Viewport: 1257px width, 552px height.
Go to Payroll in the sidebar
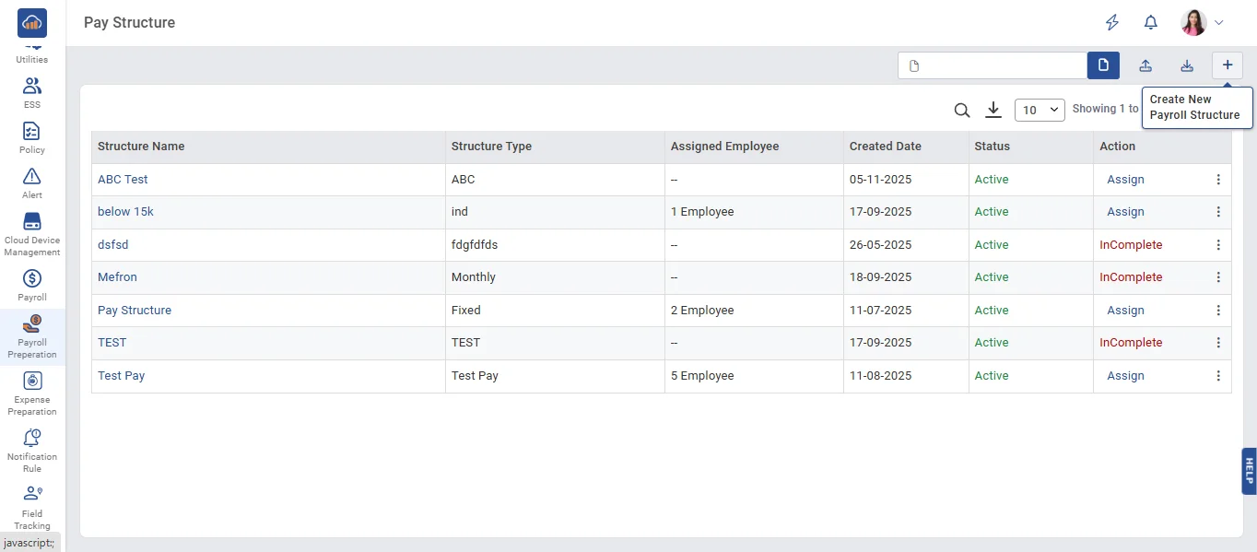[32, 285]
